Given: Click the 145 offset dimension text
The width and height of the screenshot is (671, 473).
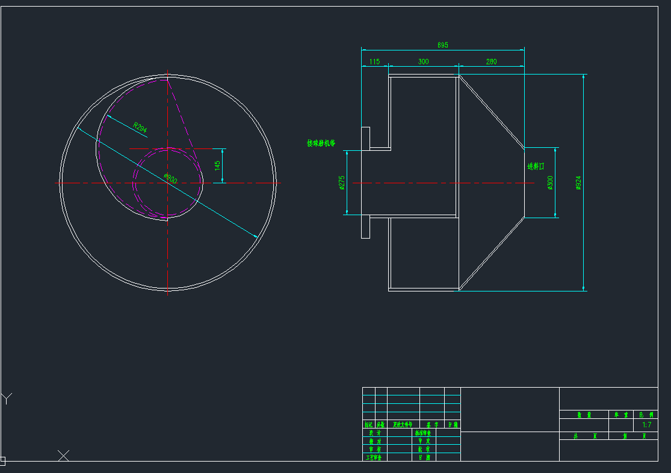Looking at the screenshot, I should coord(218,165).
